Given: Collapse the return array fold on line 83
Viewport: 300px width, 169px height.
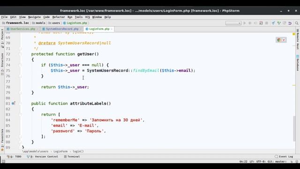Looking at the screenshot, I should (x=20, y=115).
